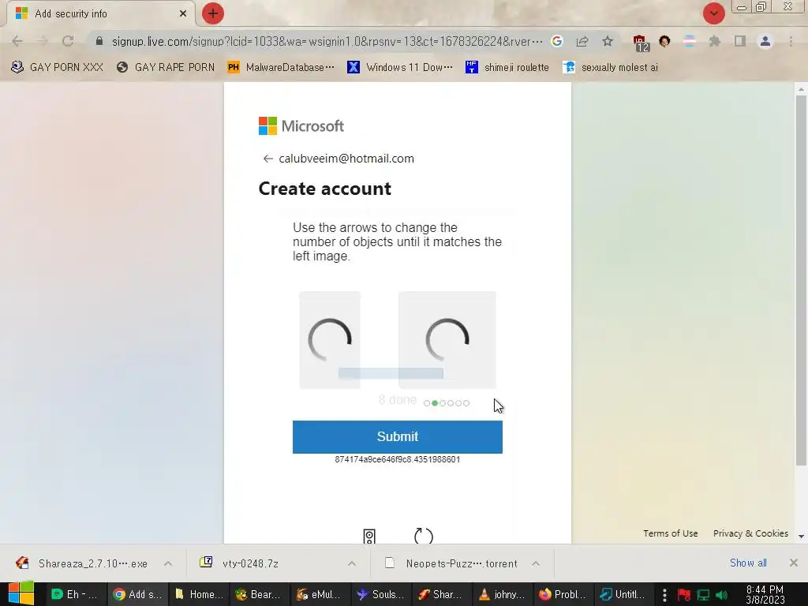Click the green puzzle progress dot
Screen dimensions: 808x606
(x=435, y=403)
